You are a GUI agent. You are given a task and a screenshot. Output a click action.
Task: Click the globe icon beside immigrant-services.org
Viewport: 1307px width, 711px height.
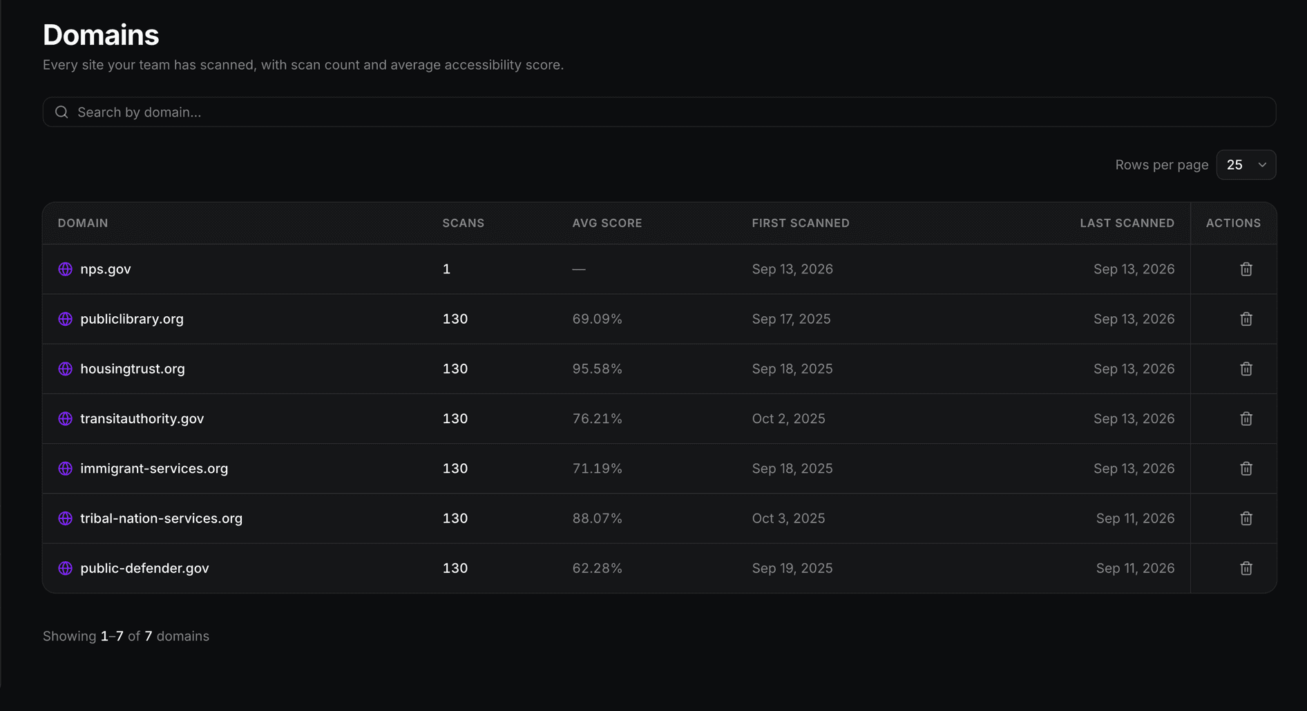pyautogui.click(x=65, y=468)
